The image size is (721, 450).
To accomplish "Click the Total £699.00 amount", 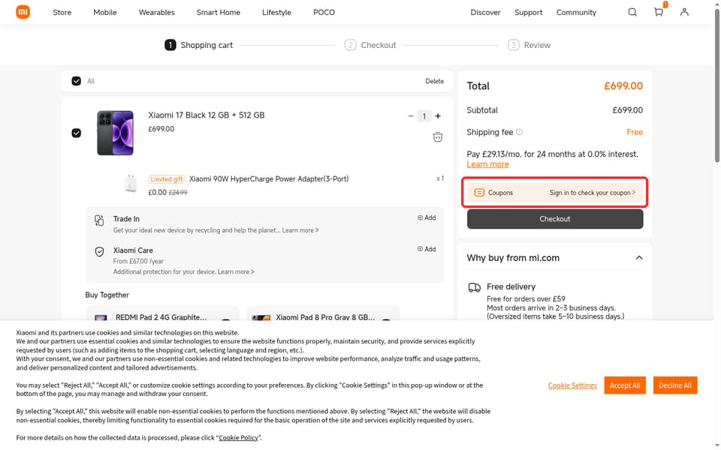I will tap(623, 85).
